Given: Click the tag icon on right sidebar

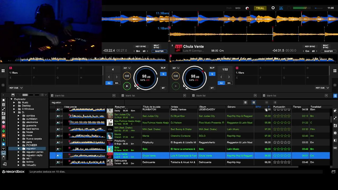Looking at the screenshot, I should [x=335, y=111].
